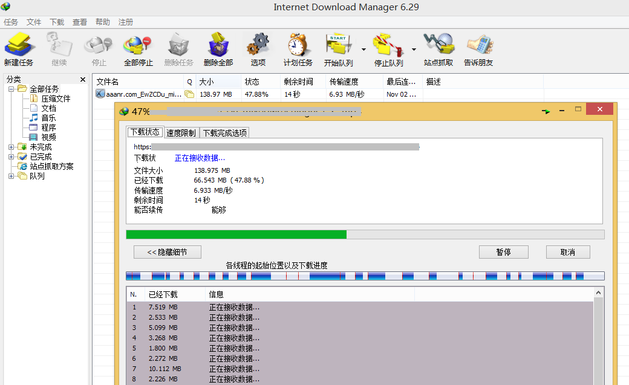Click the 删除全部 toolbar icon
Viewport: 629px width, 385px height.
(218, 45)
